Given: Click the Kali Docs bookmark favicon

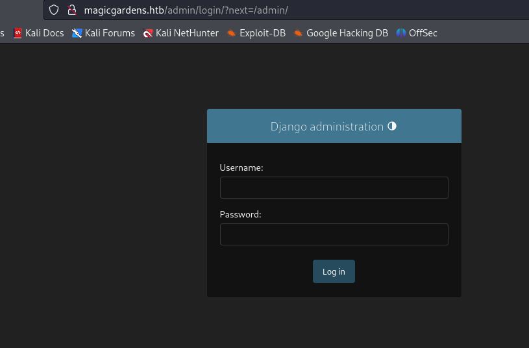Looking at the screenshot, I should [x=18, y=32].
